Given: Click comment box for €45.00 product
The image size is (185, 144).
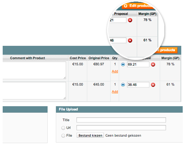Looking at the screenshot, I should (x=34, y=91).
